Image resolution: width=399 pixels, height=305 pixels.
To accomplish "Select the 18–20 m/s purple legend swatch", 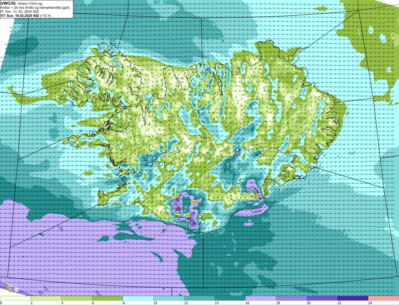I will coord(292,298).
